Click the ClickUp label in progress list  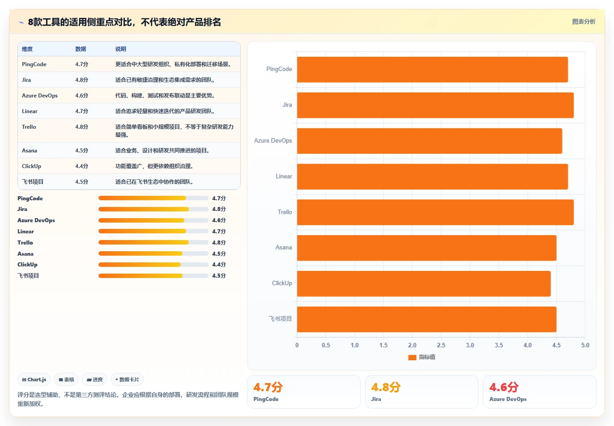coord(27,265)
